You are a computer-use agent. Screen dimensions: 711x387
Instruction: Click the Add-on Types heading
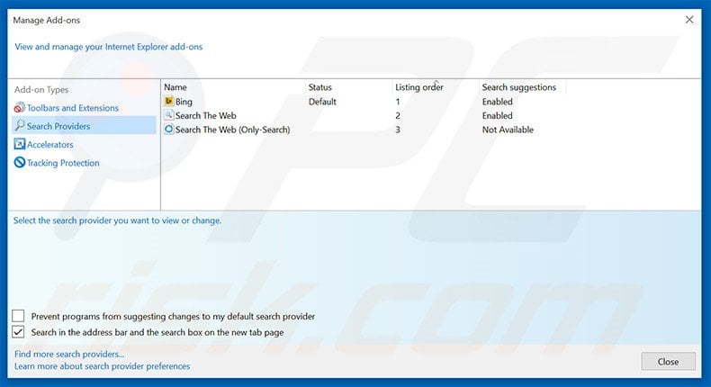click(x=41, y=90)
